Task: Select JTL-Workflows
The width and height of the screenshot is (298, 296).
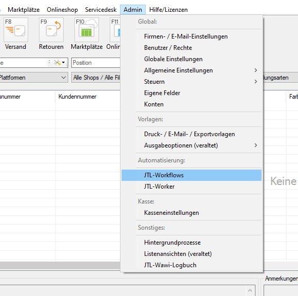Action: pyautogui.click(x=192, y=175)
